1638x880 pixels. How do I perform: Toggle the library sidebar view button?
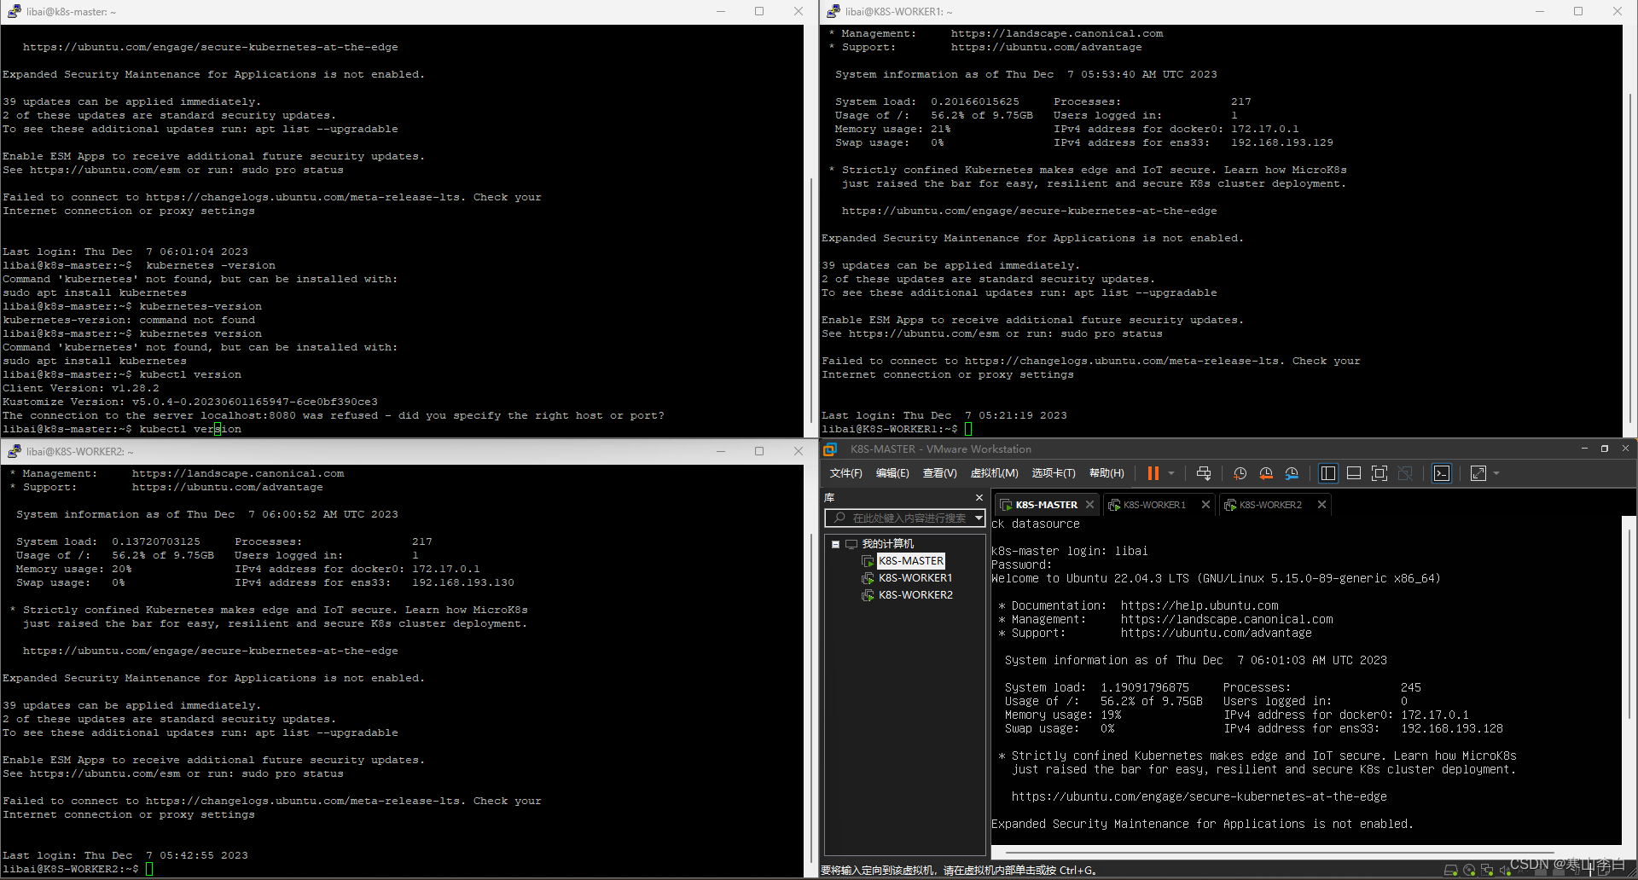click(x=1328, y=473)
